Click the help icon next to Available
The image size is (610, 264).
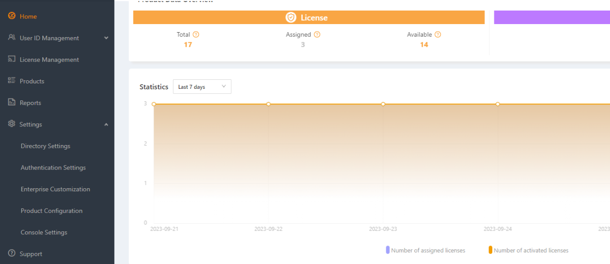click(438, 35)
